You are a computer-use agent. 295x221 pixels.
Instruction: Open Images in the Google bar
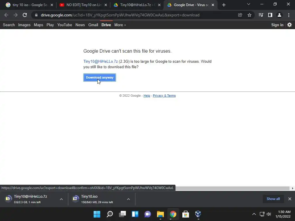pos(24,25)
